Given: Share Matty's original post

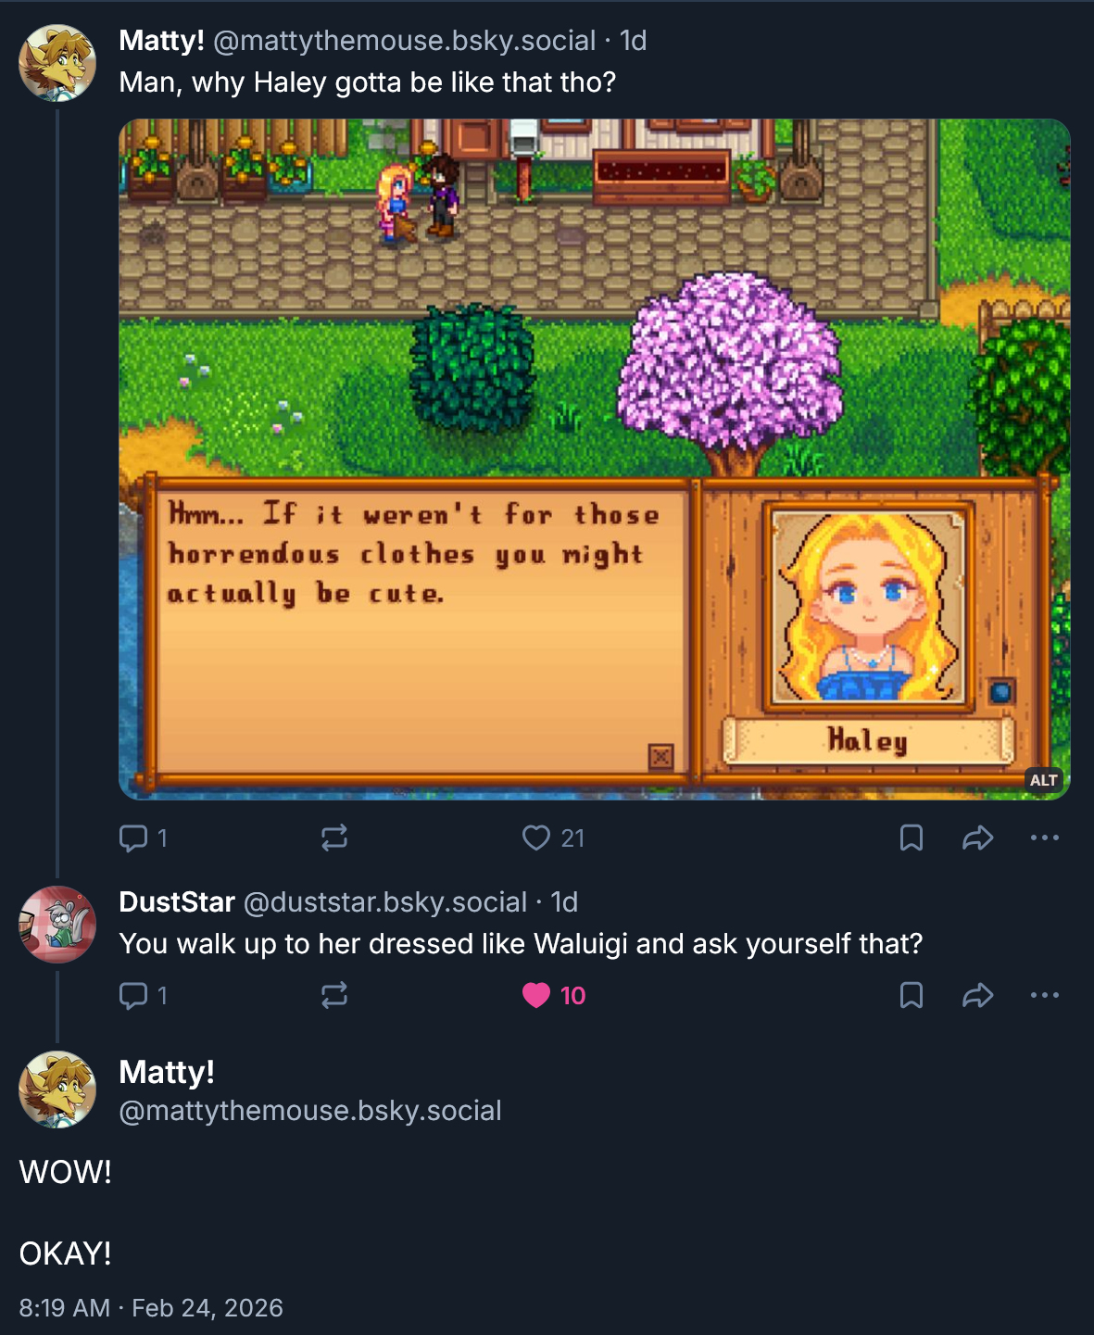Looking at the screenshot, I should (x=978, y=838).
